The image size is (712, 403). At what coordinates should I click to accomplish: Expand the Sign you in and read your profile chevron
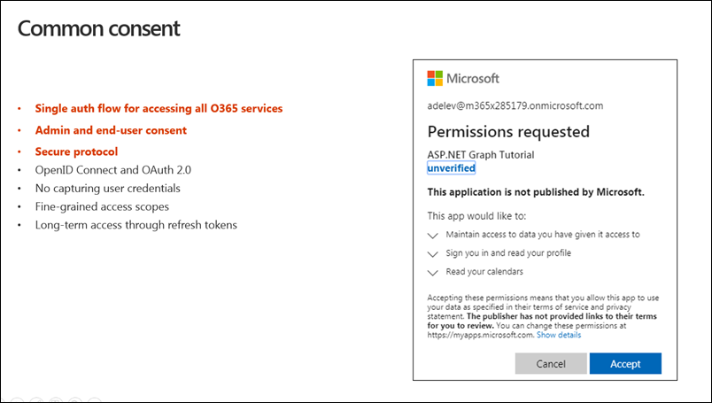coord(433,254)
